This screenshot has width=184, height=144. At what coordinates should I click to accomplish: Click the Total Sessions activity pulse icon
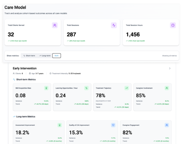coord(114,25)
